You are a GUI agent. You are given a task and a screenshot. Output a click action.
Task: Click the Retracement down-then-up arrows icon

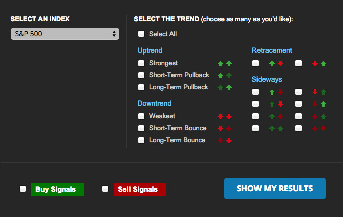[319, 63]
